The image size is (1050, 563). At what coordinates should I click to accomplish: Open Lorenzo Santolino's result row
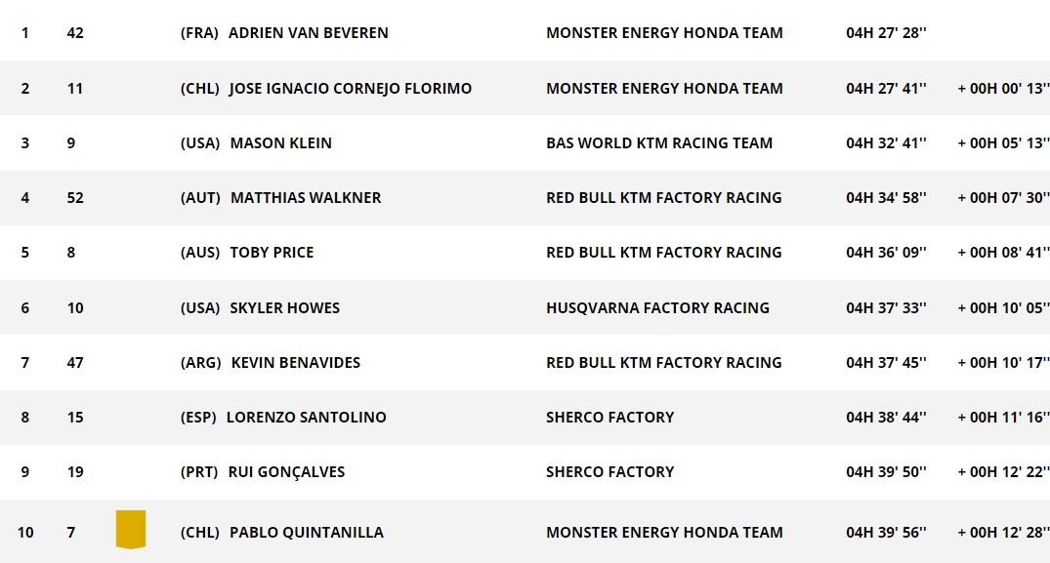(x=525, y=418)
